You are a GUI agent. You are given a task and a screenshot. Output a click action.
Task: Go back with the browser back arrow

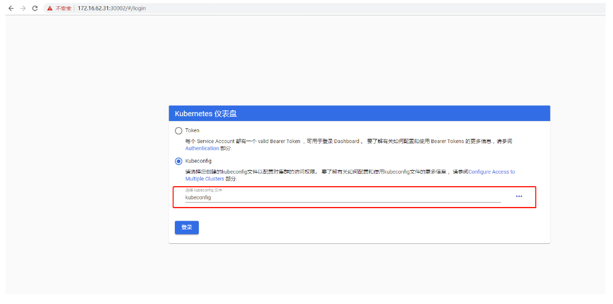click(x=11, y=8)
